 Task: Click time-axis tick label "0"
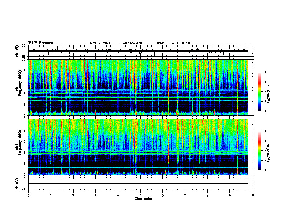pos(28,195)
